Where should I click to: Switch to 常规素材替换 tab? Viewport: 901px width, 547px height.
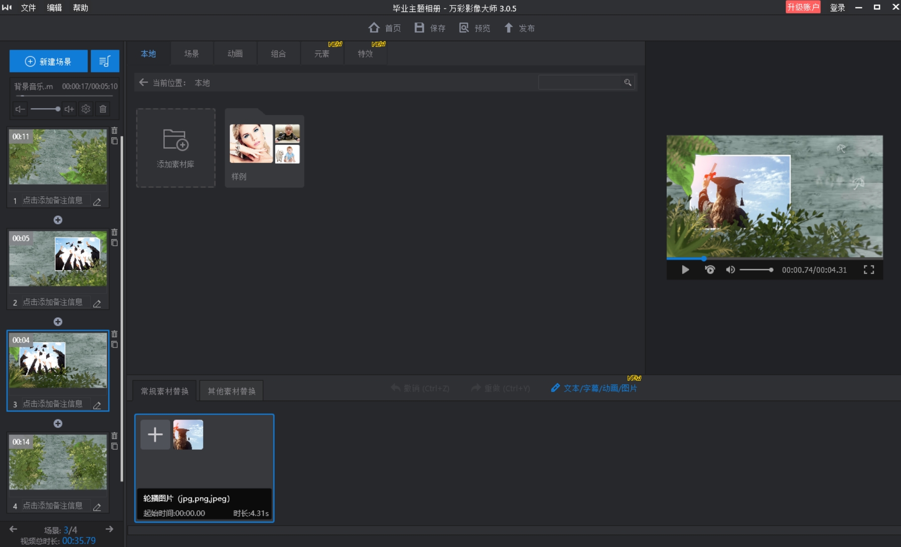(165, 391)
